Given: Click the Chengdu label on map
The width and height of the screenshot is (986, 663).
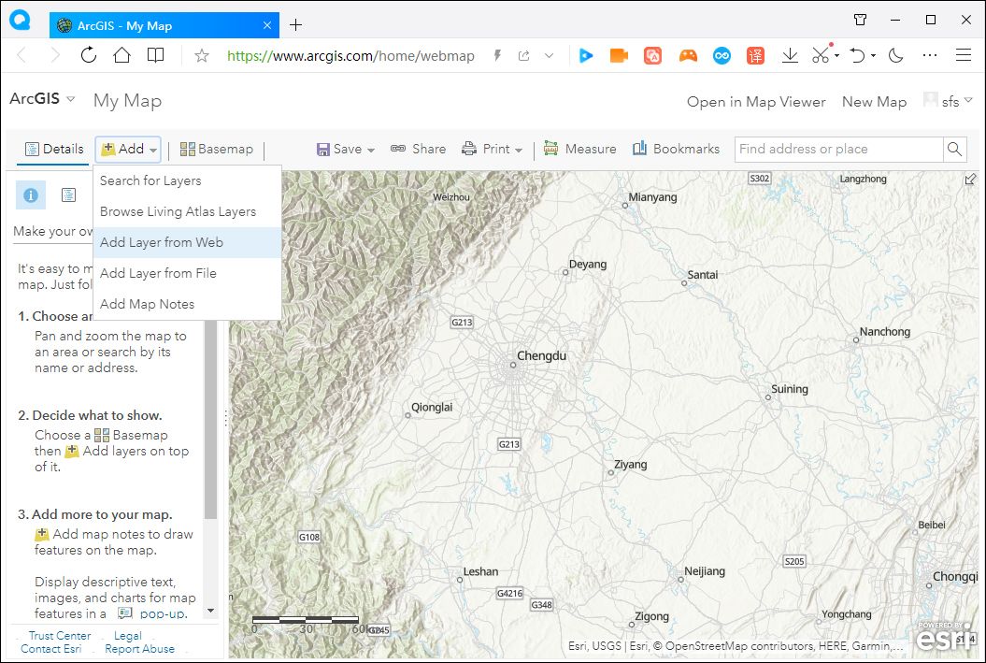Looking at the screenshot, I should pos(541,356).
